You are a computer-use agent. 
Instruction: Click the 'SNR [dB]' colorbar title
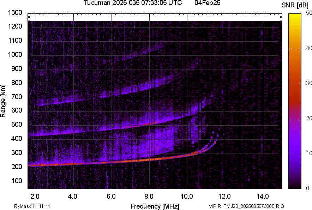coord(295,5)
